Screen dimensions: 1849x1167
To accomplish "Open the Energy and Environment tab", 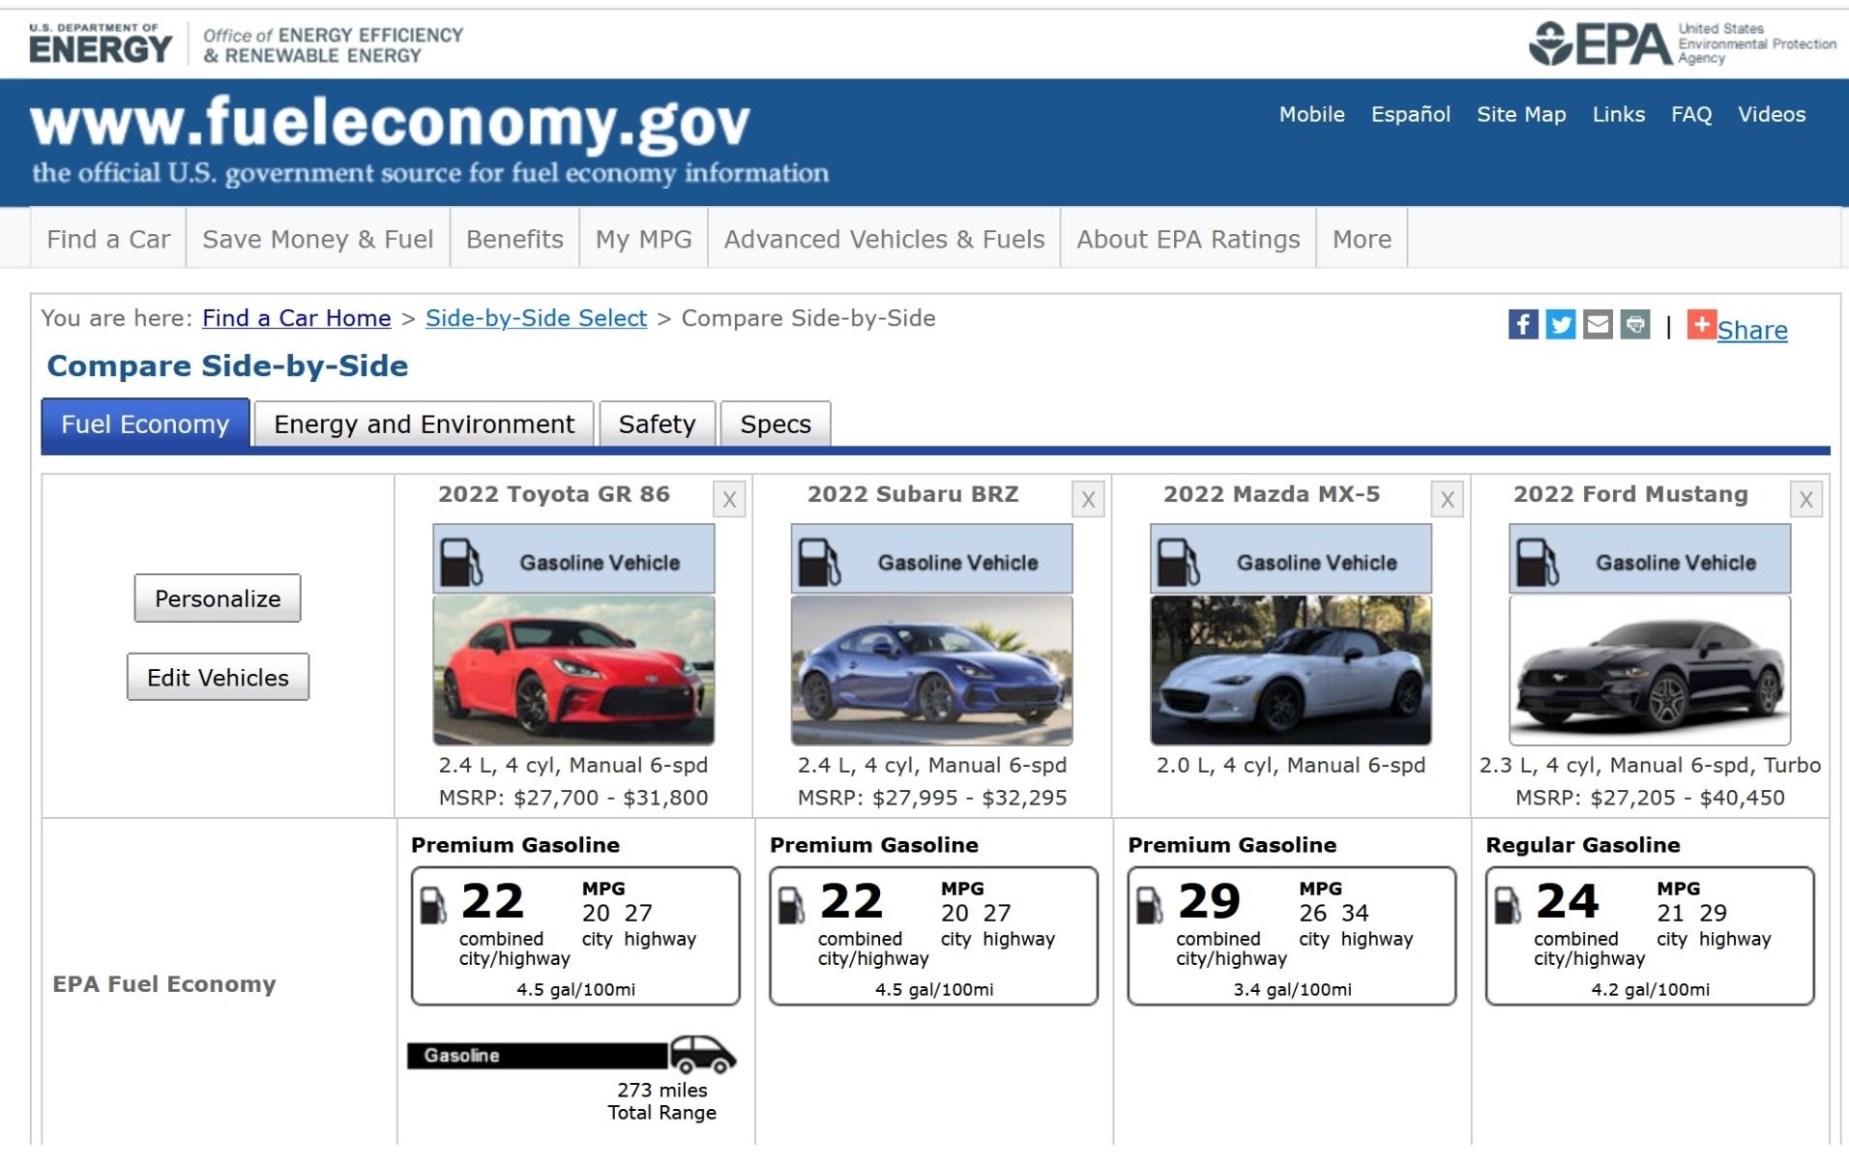I will tap(424, 424).
